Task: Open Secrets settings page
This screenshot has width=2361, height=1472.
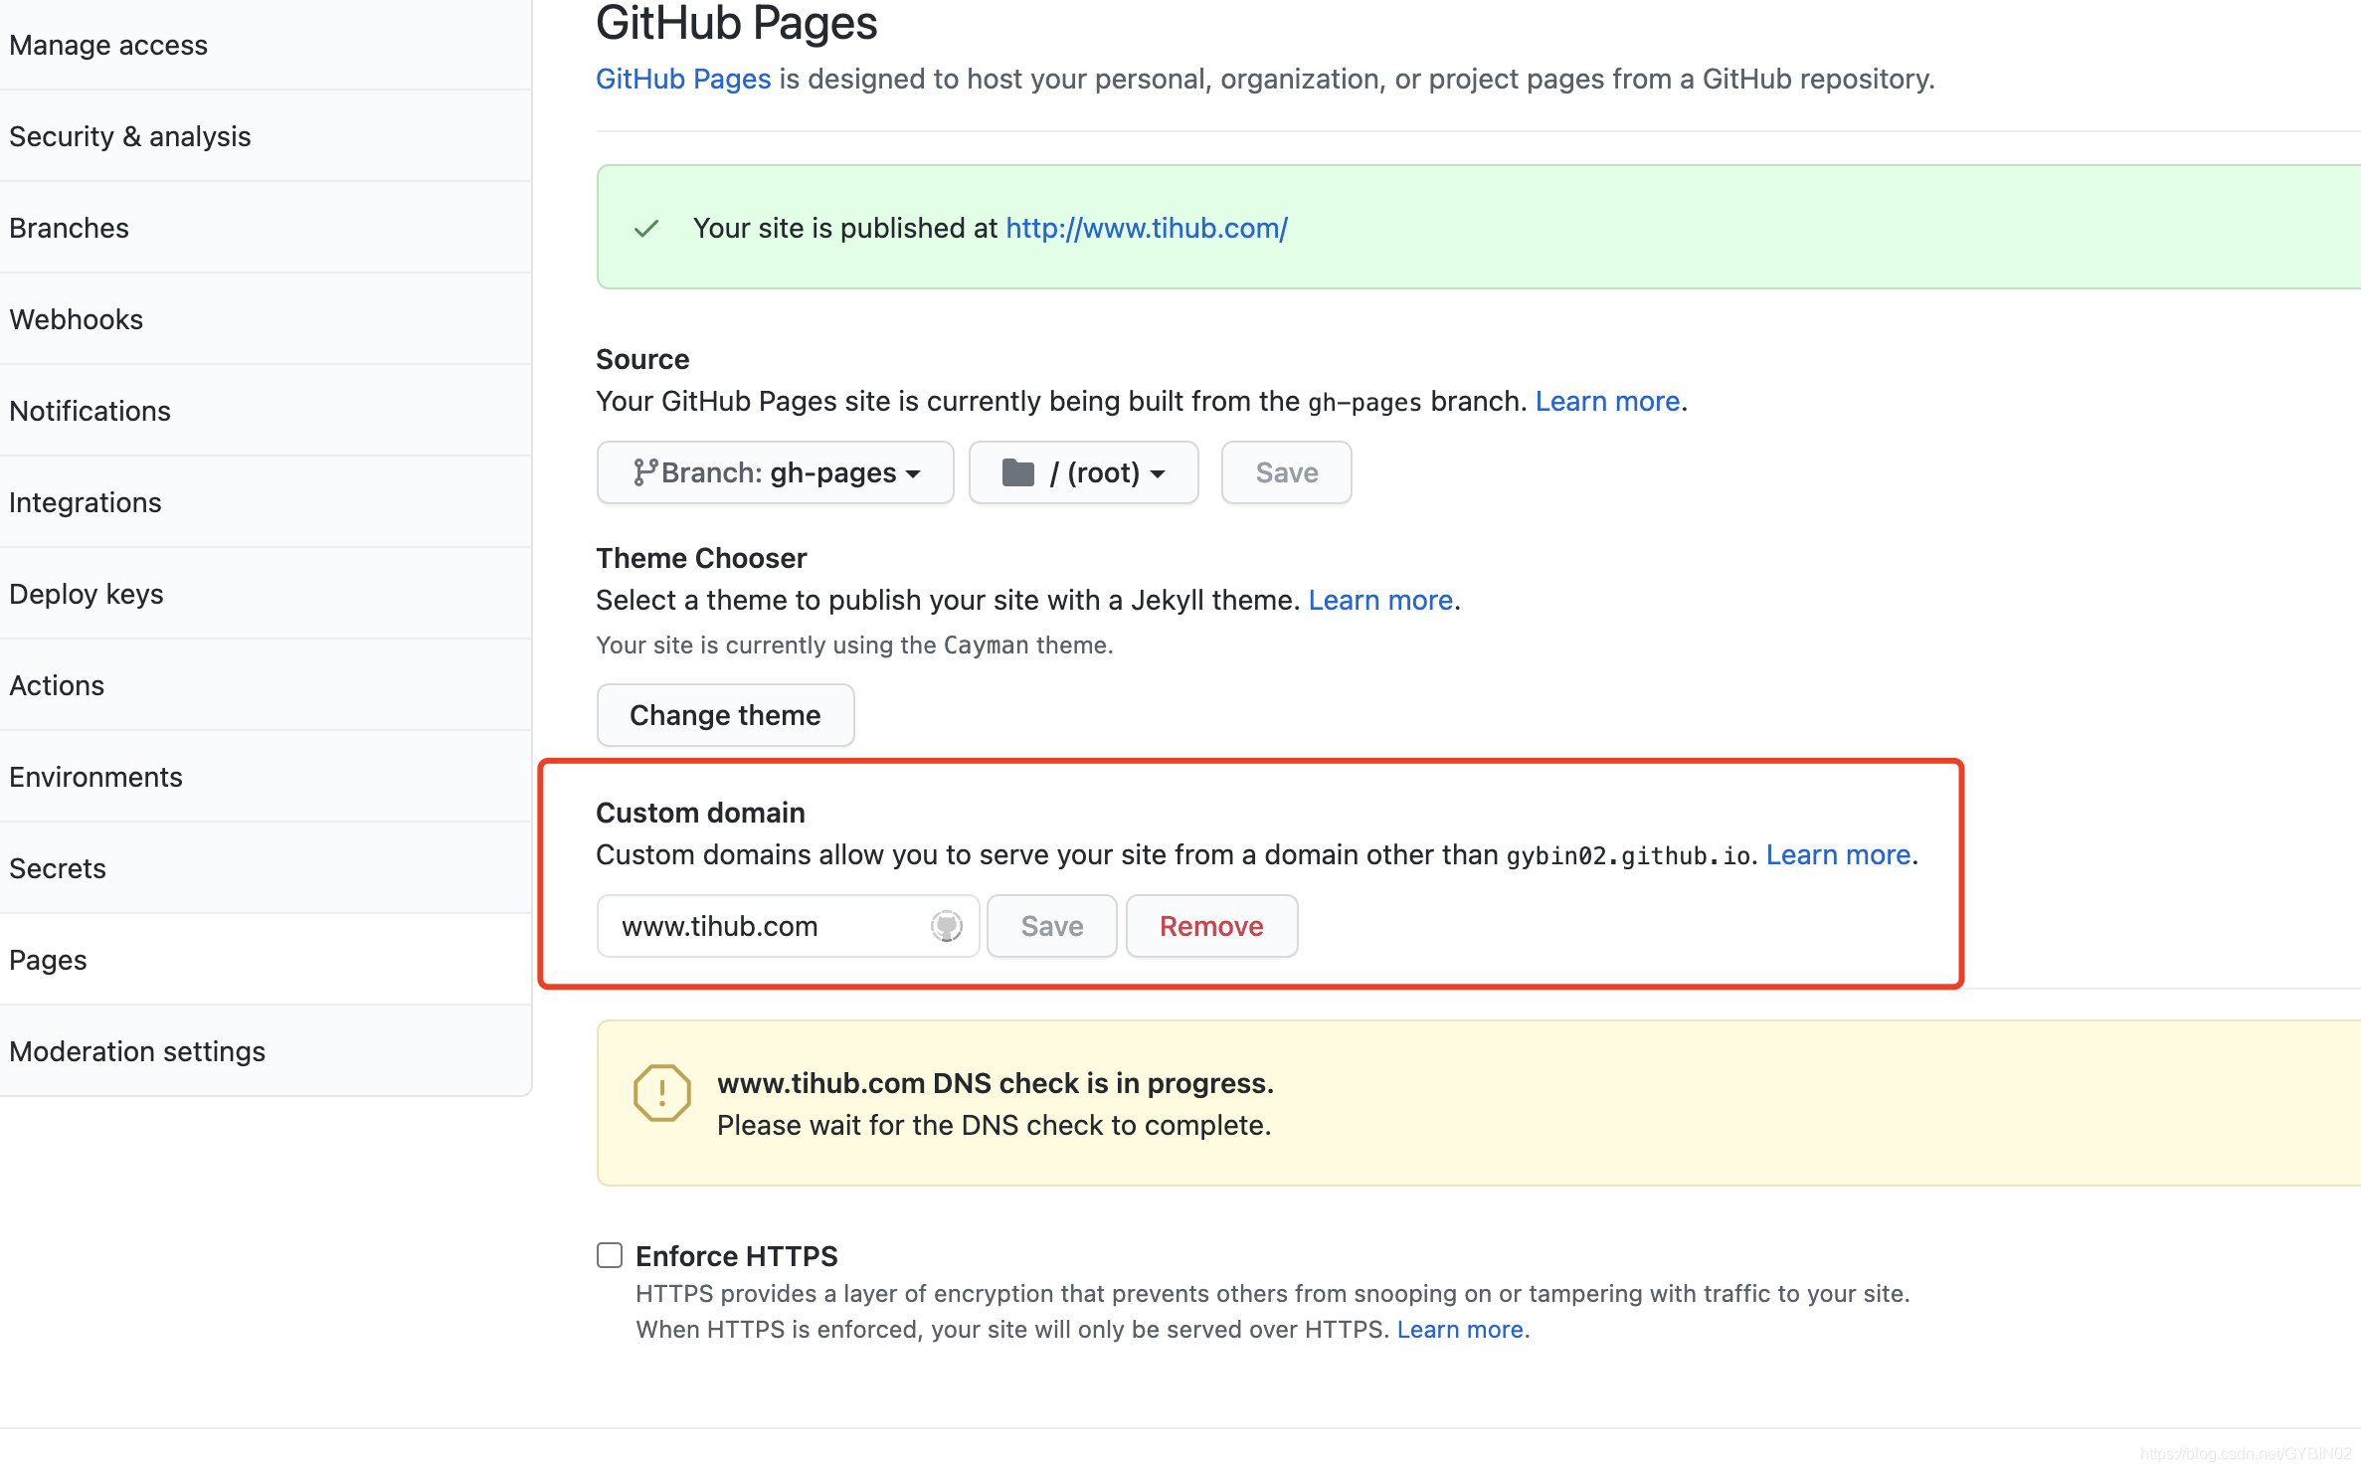Action: 57,868
